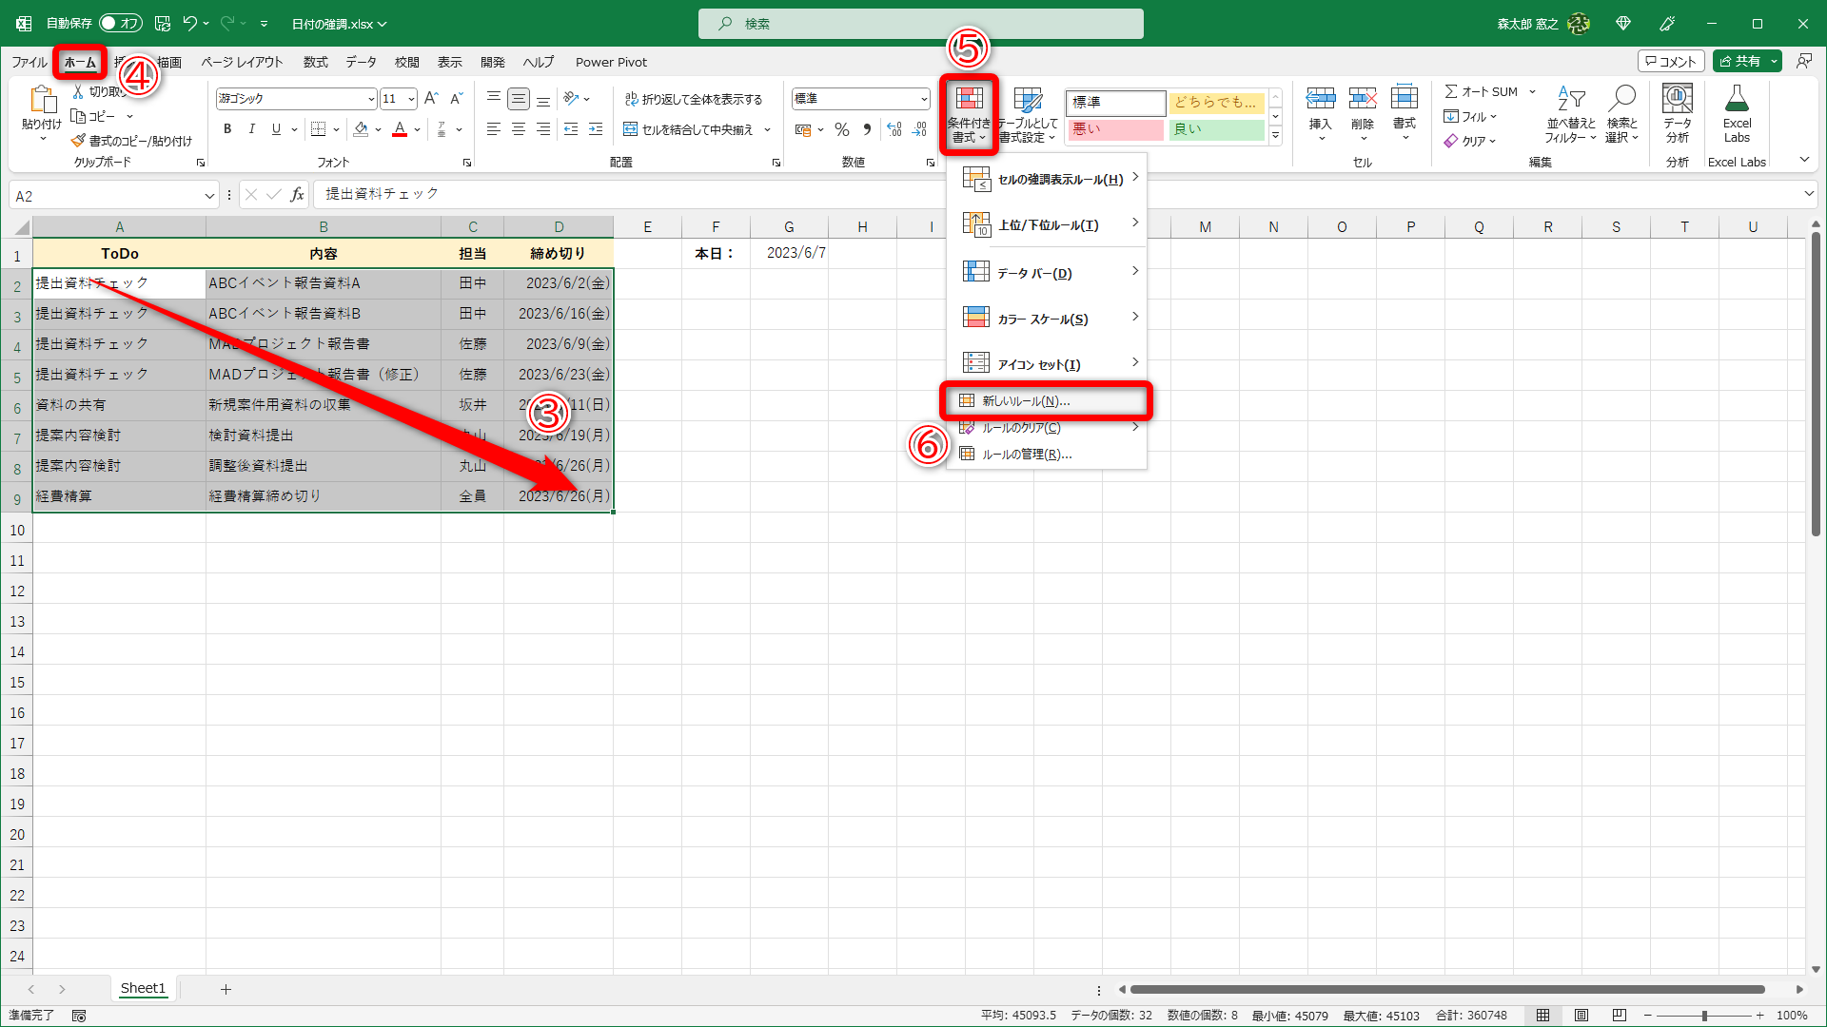
Task: Click the Insert Function fx icon
Action: 297,195
